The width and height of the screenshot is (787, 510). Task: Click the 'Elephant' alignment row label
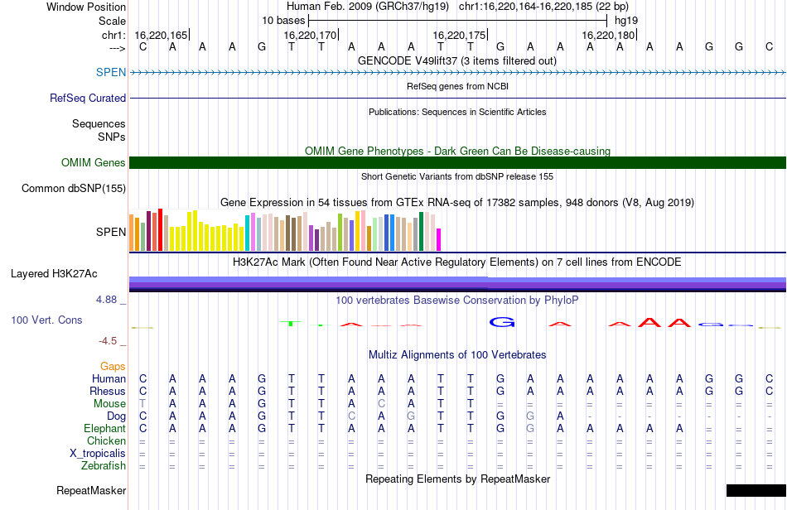(105, 428)
